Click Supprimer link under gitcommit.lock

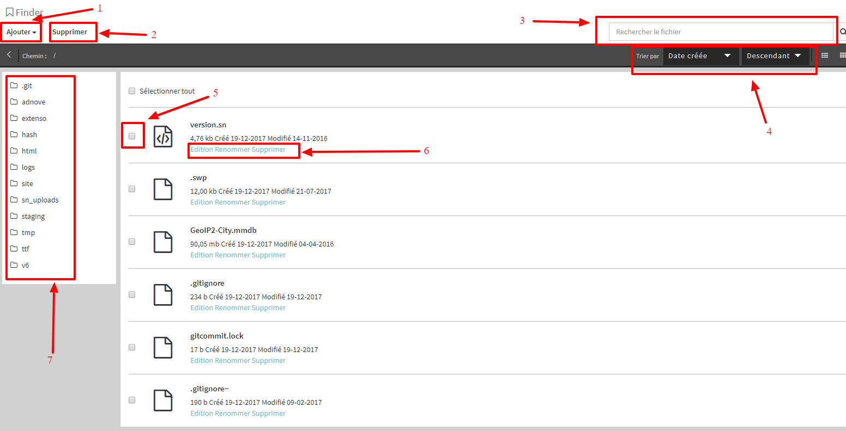coord(269,360)
